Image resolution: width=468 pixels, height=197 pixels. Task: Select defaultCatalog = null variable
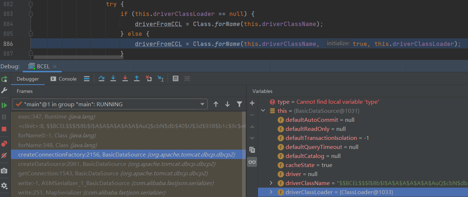[363, 156]
